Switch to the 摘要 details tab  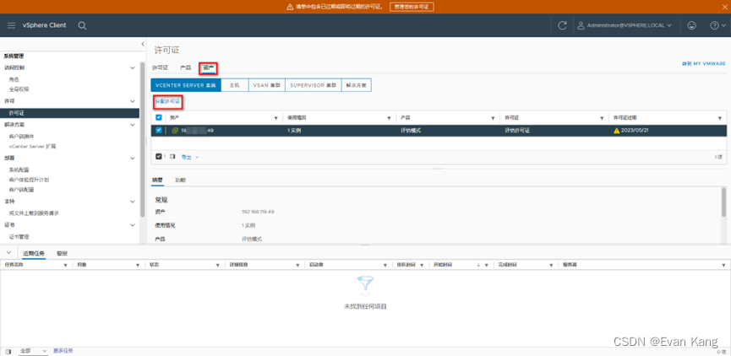(157, 180)
